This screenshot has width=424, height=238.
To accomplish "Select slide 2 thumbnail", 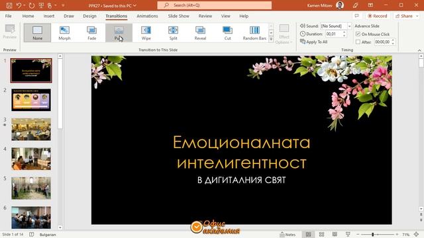I will [x=31, y=100].
